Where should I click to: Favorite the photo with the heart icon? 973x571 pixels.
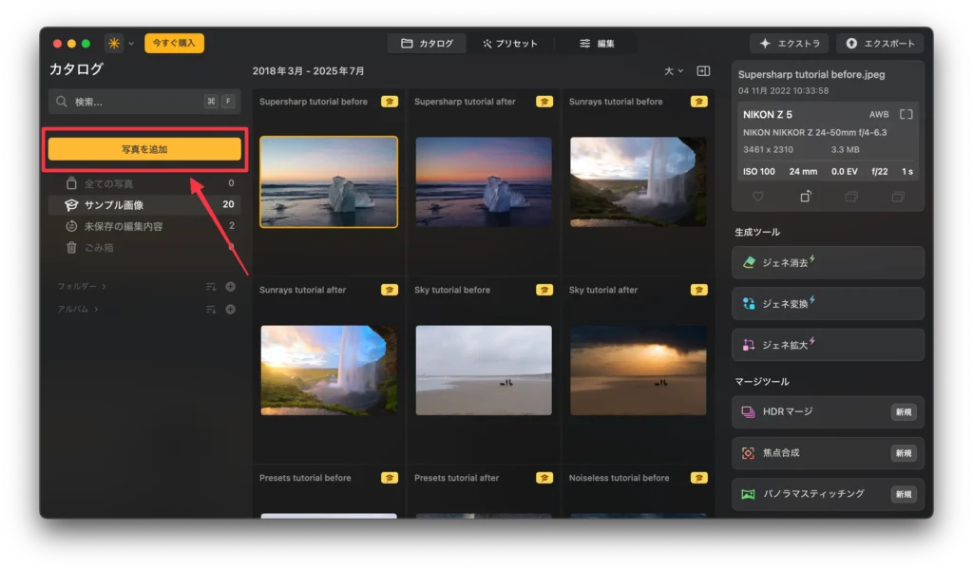coord(758,196)
